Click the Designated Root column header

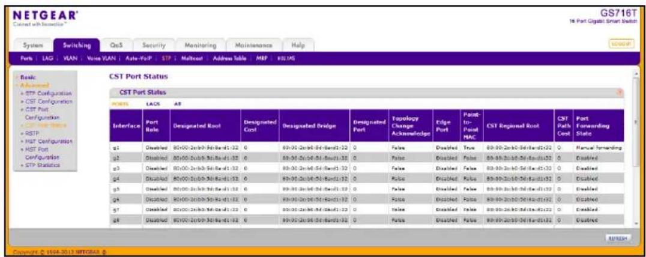[205, 125]
